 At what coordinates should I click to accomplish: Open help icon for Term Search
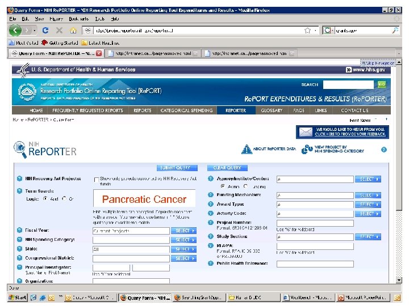pyautogui.click(x=19, y=191)
